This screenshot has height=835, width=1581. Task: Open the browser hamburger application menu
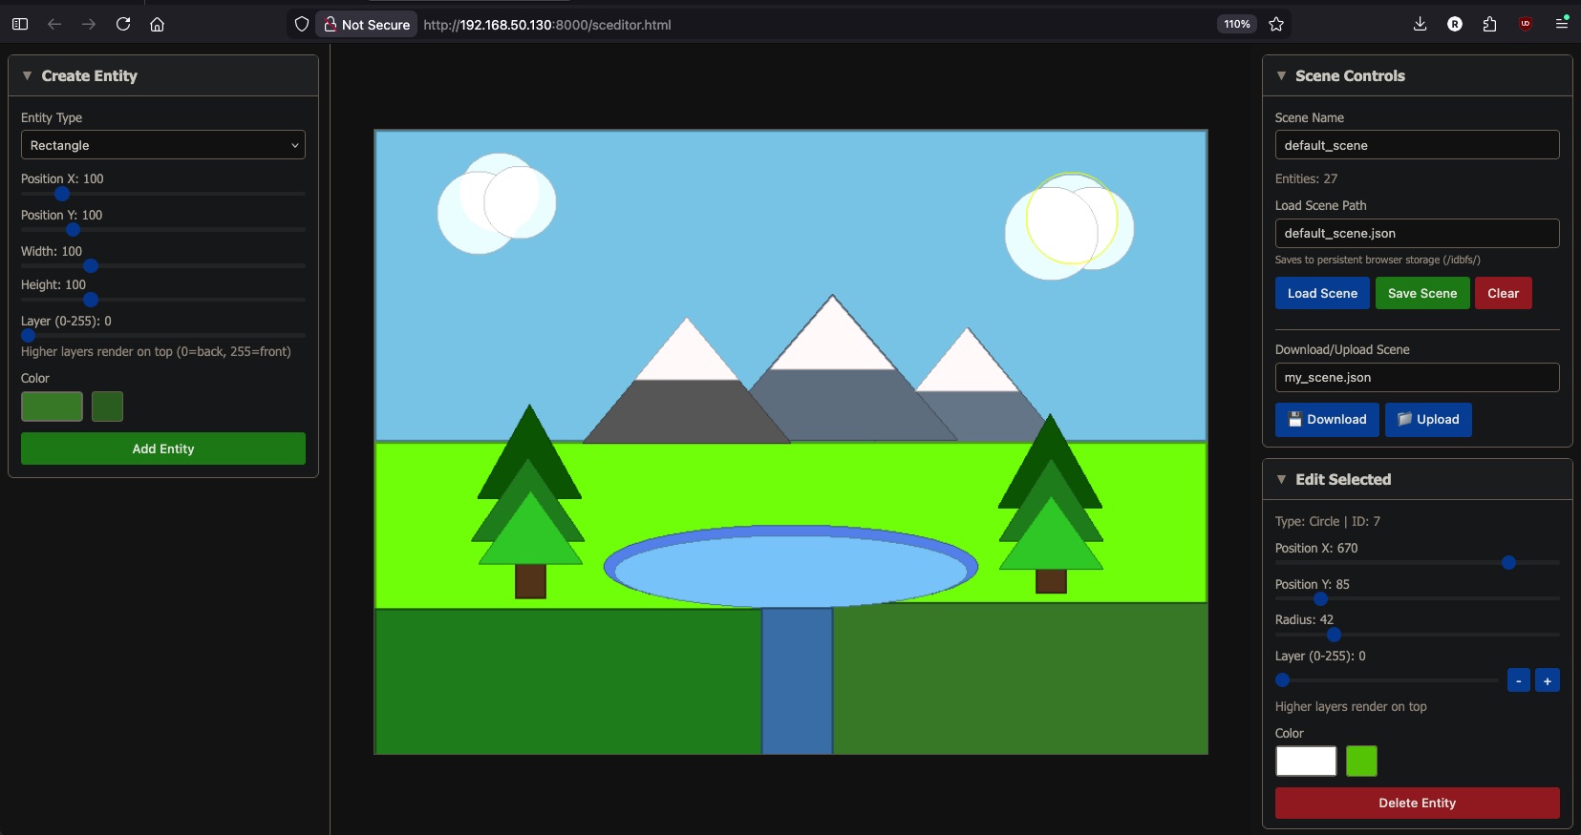click(1562, 24)
